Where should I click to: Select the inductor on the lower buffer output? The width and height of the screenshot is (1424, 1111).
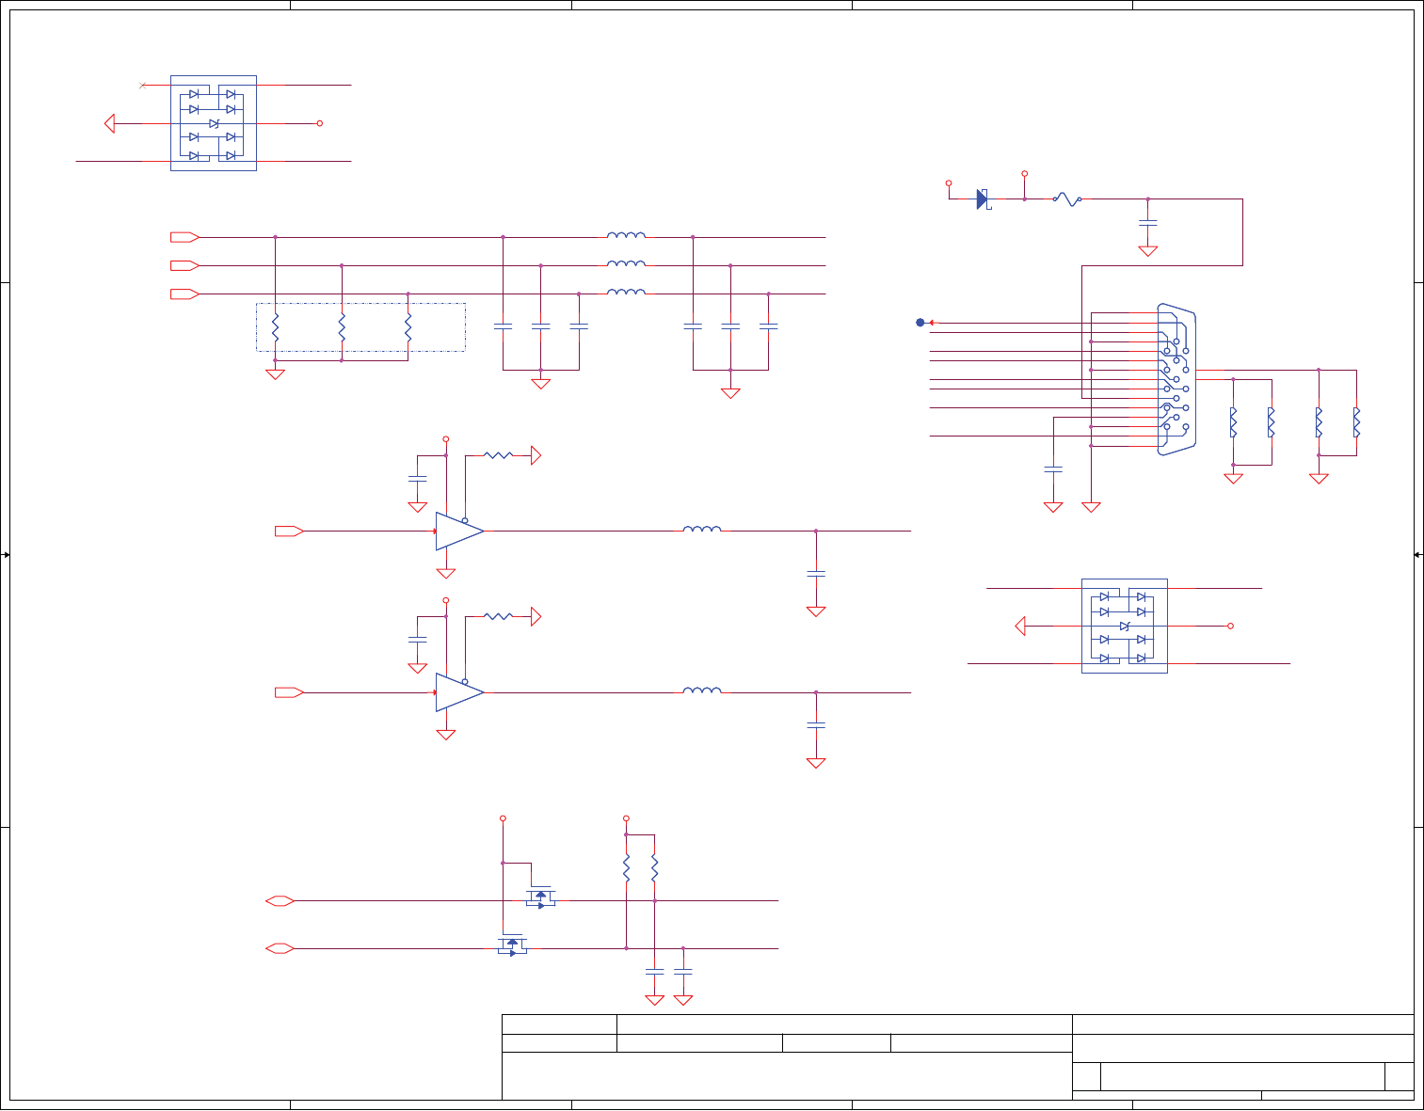coord(702,690)
